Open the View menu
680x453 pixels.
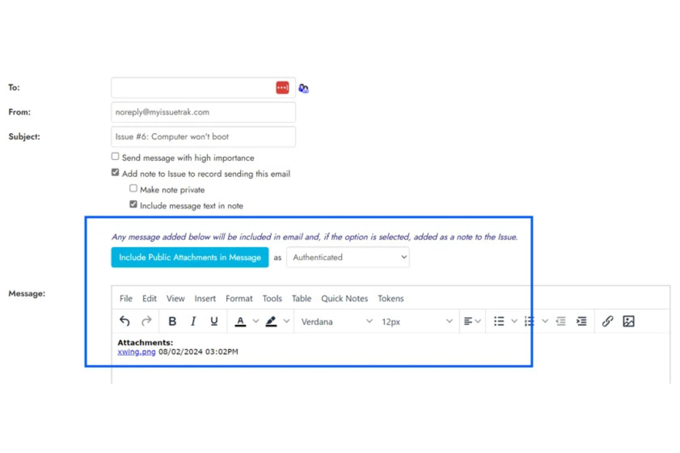(176, 298)
